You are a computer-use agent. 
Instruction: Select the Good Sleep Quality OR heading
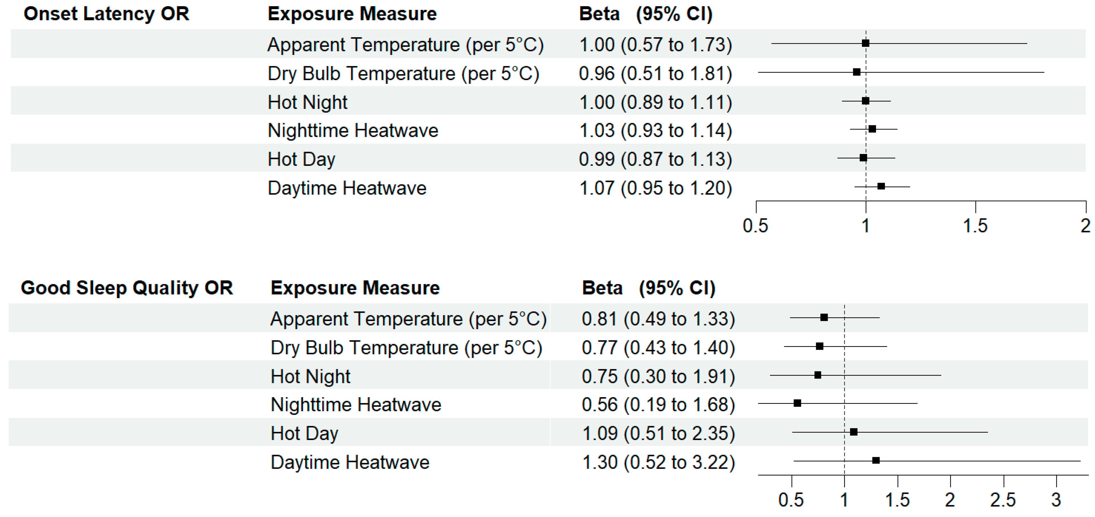(127, 288)
